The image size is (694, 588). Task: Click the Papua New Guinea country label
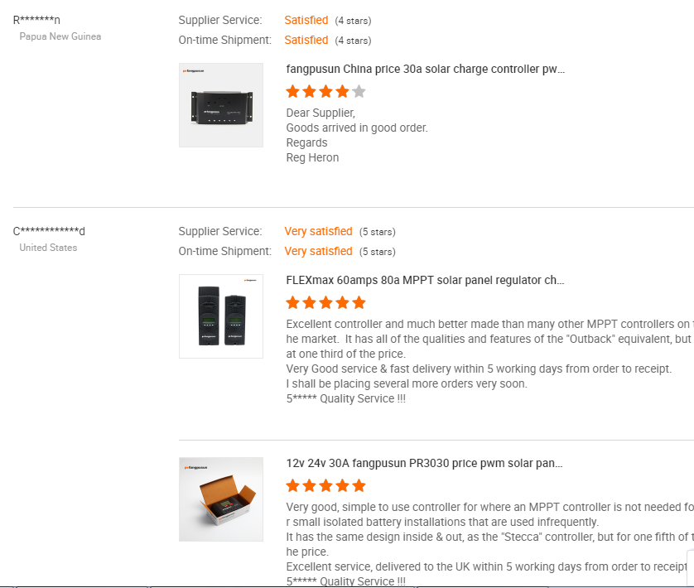tap(60, 36)
